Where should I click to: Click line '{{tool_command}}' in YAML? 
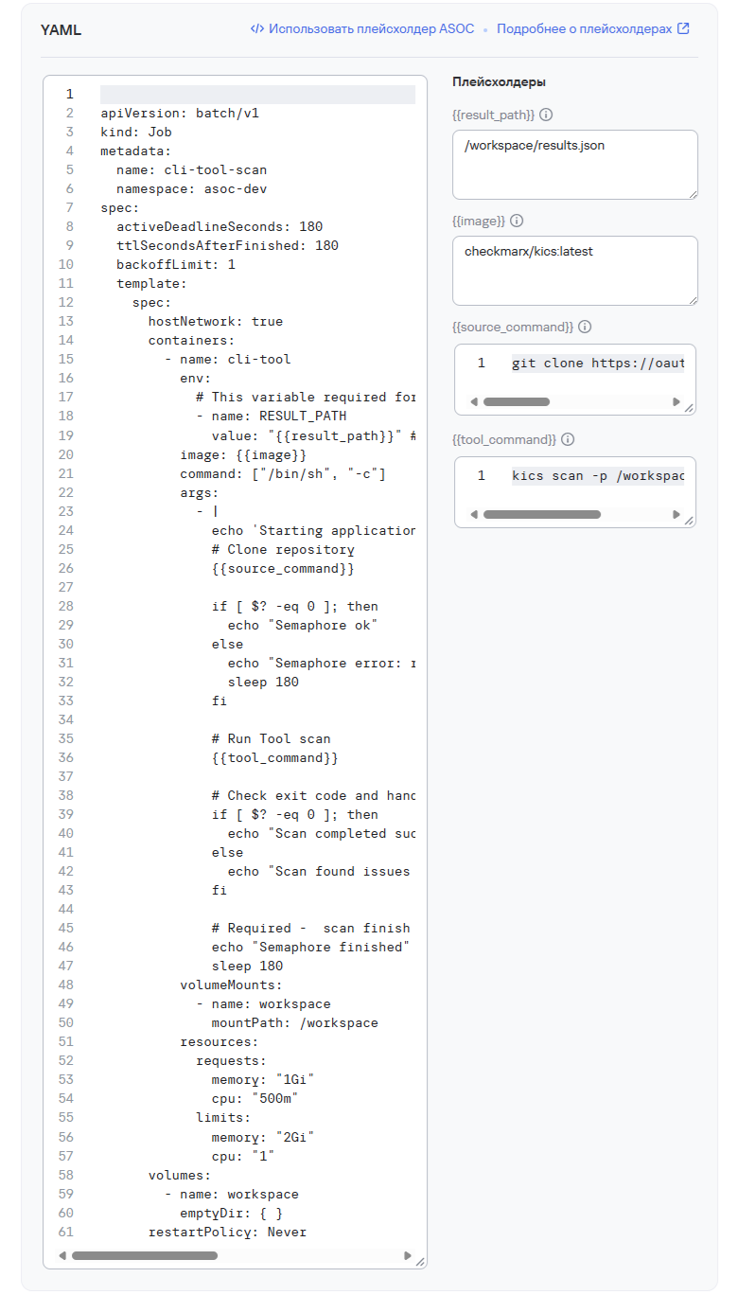(x=275, y=758)
